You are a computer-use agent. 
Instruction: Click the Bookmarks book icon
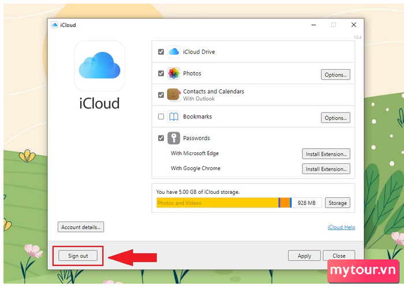(174, 117)
